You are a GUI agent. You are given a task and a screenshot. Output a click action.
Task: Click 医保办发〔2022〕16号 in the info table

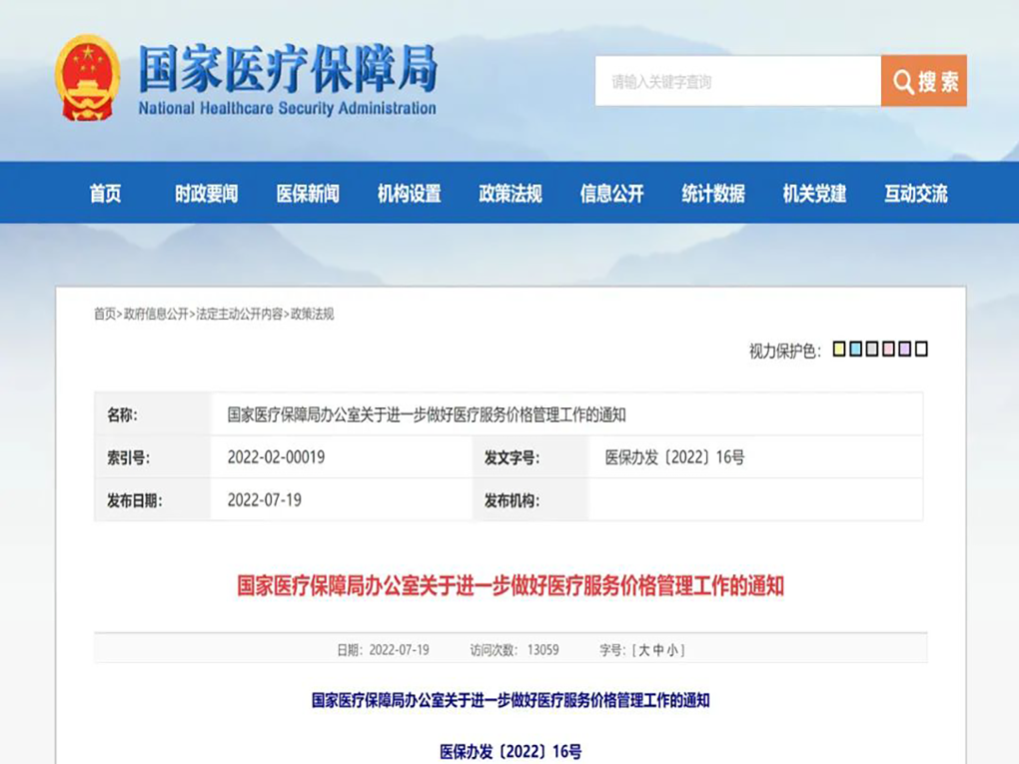pos(674,457)
